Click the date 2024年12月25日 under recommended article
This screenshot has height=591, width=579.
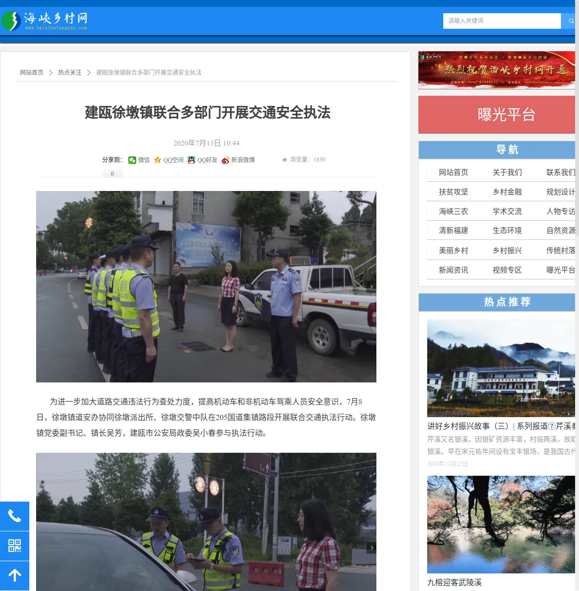pos(448,464)
